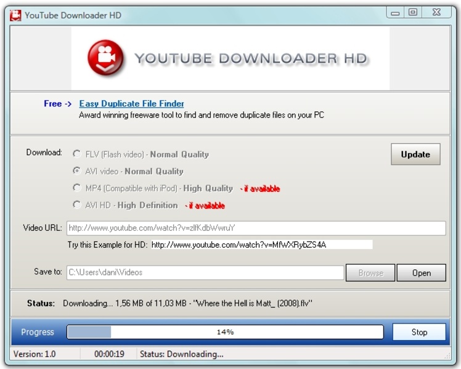The image size is (461, 369).
Task: Click the 00:00:19 elapsed time entry
Action: click(109, 354)
